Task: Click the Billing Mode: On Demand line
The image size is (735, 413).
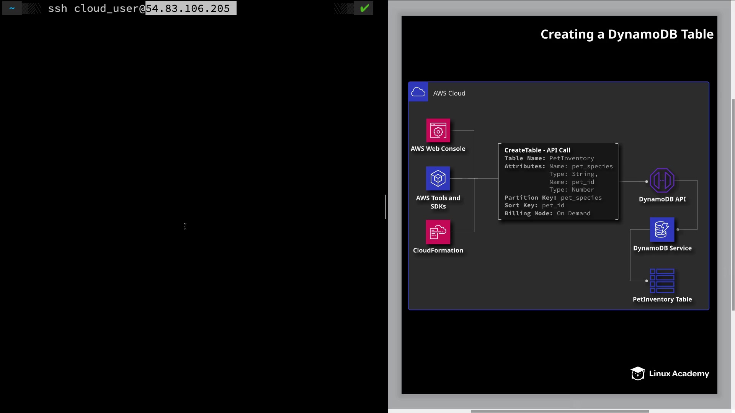Action: [x=547, y=213]
